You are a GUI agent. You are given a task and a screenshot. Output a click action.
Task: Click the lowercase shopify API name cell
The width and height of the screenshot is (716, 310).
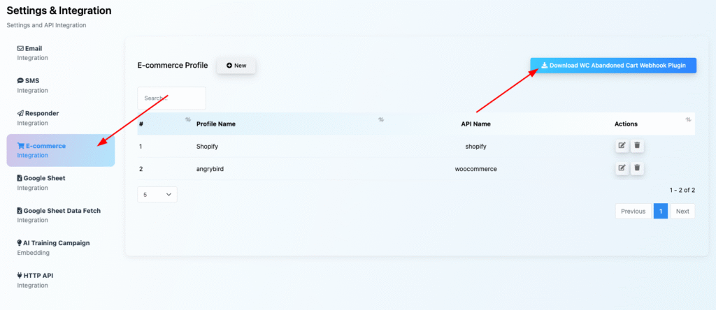(x=475, y=147)
